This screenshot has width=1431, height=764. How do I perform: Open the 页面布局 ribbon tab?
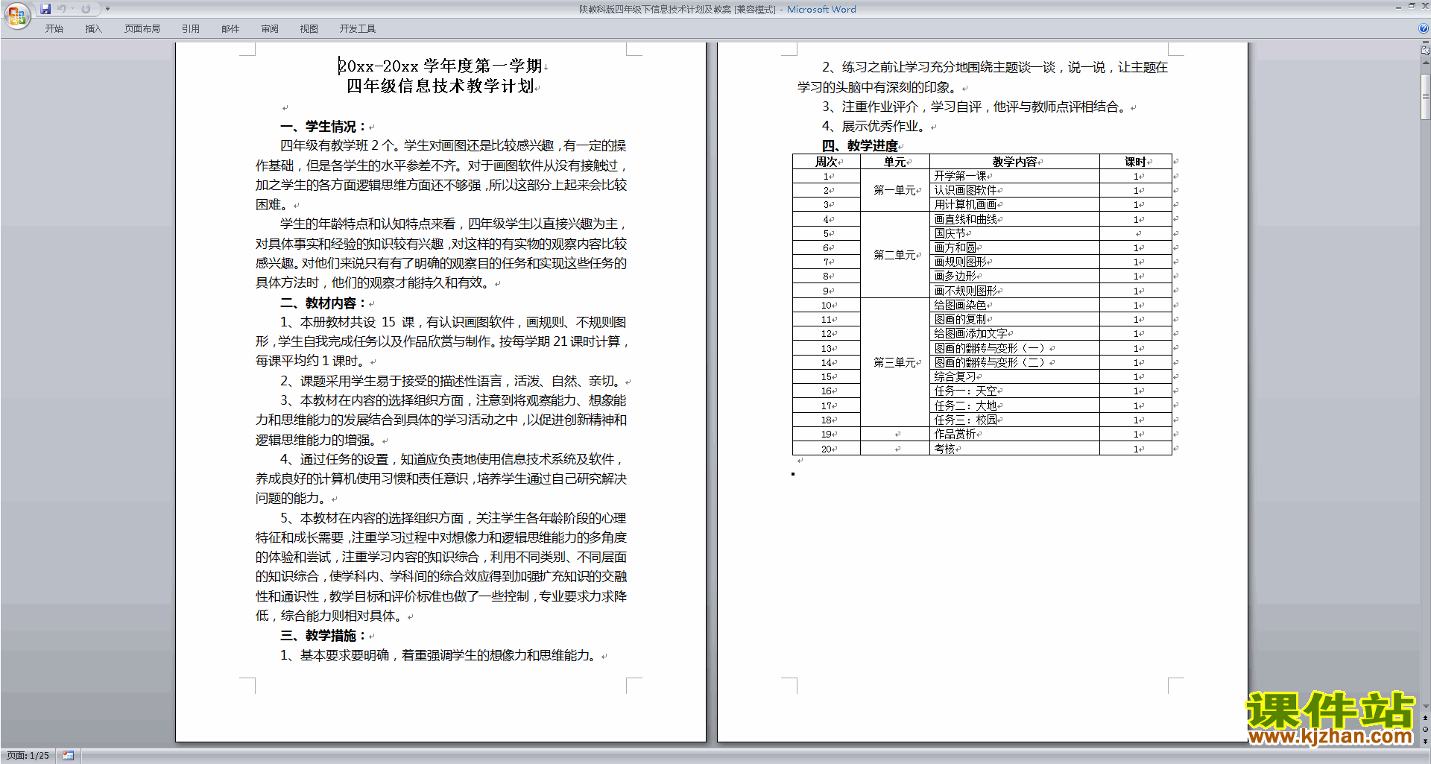click(142, 29)
